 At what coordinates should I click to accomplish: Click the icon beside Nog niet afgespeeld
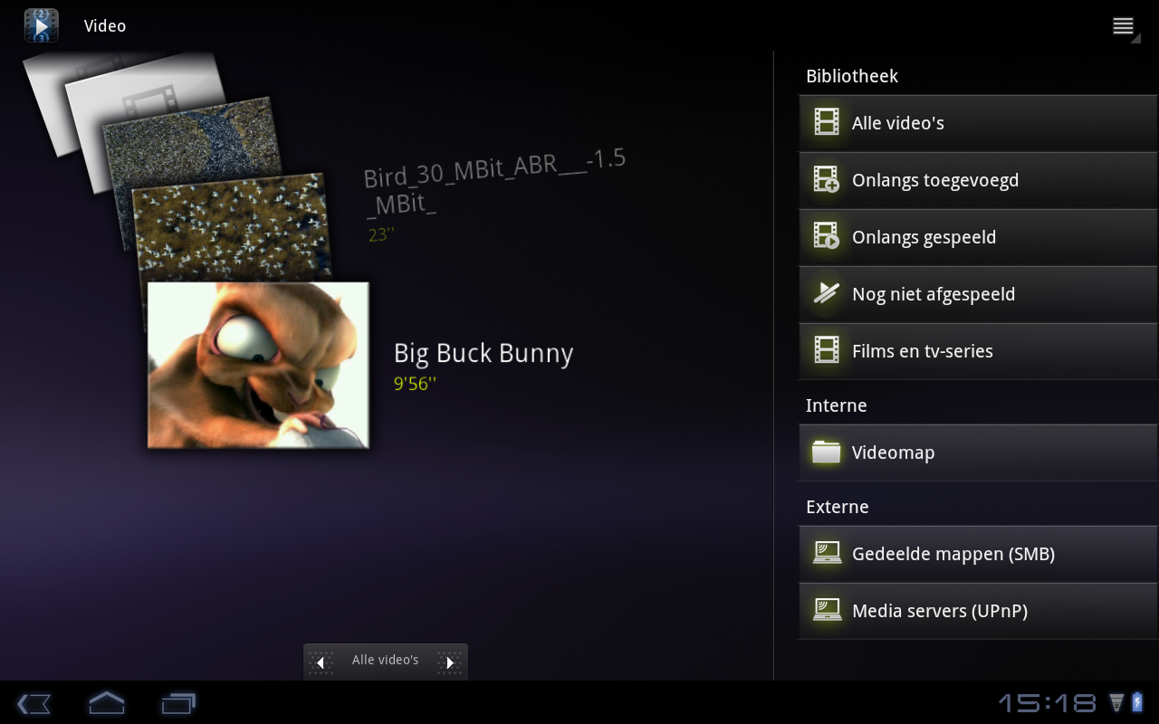click(x=827, y=293)
